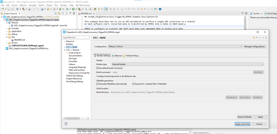Click the type filter text field
277x134 pixels.
[76, 37]
